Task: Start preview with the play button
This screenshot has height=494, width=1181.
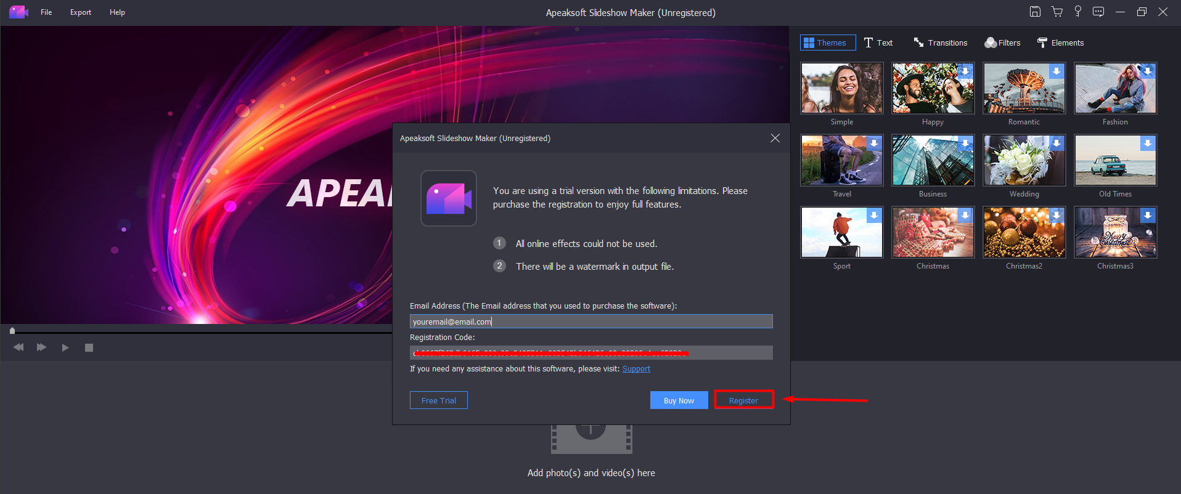Action: pyautogui.click(x=65, y=347)
